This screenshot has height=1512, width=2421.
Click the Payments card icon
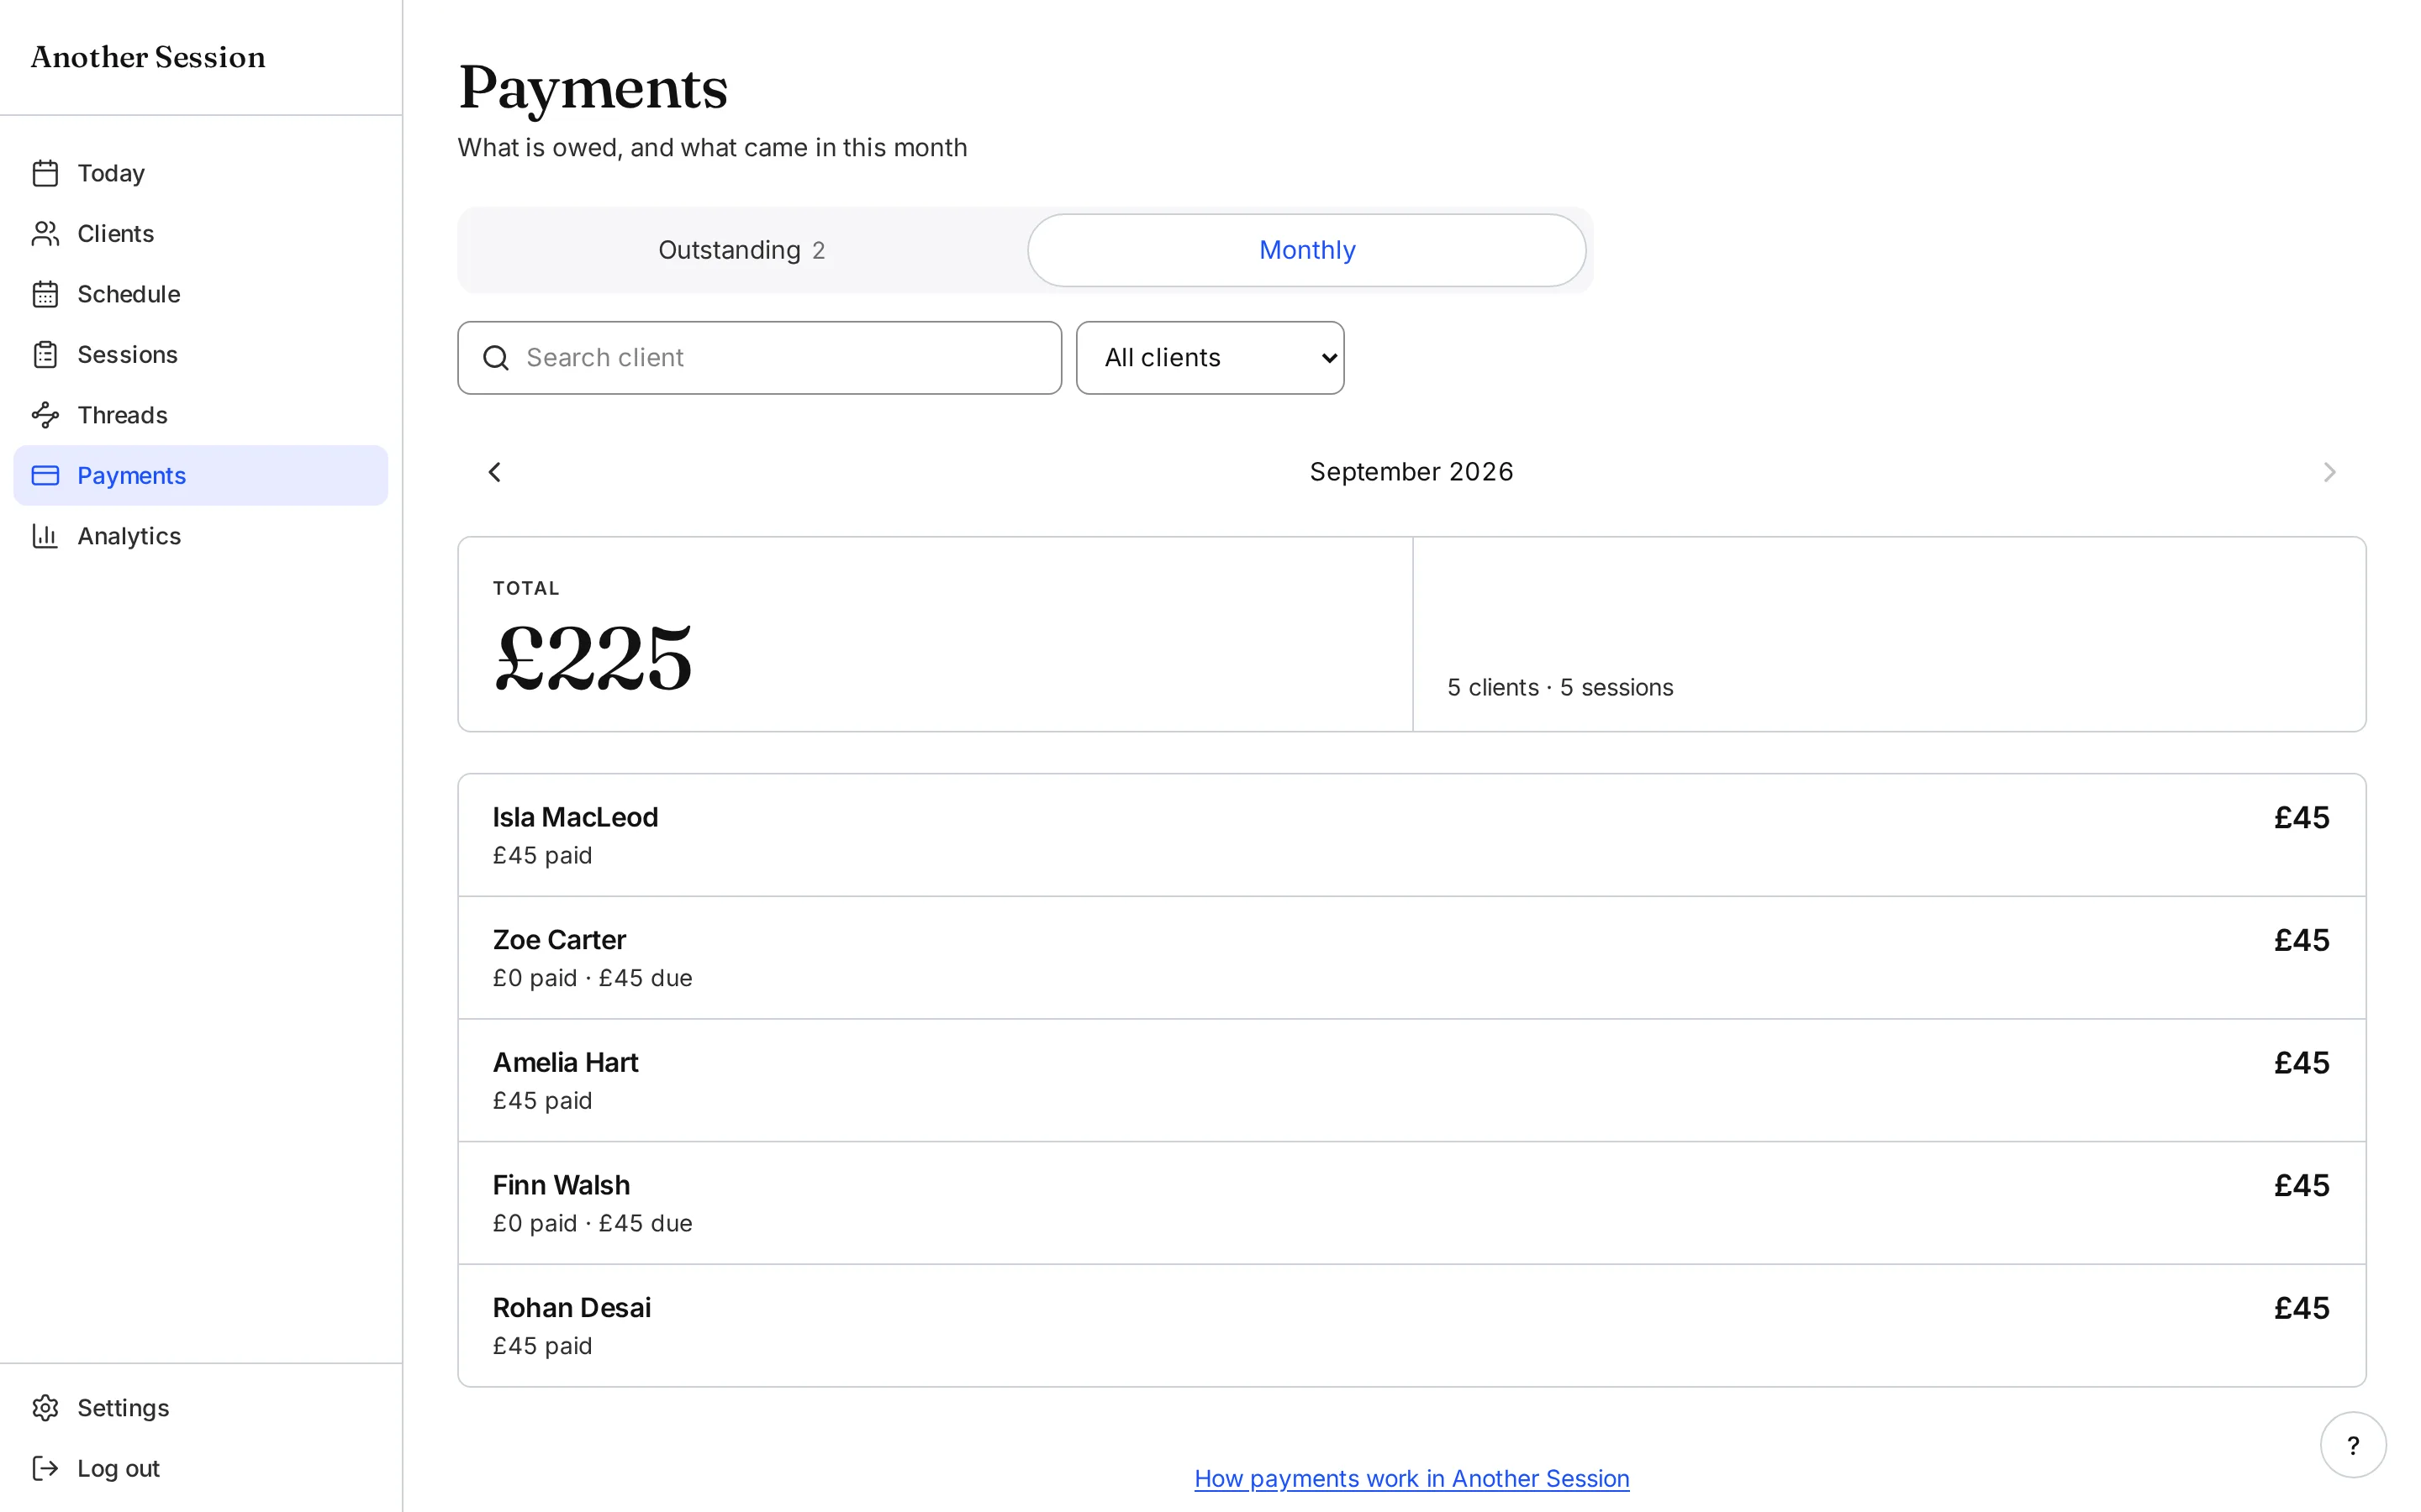45,476
